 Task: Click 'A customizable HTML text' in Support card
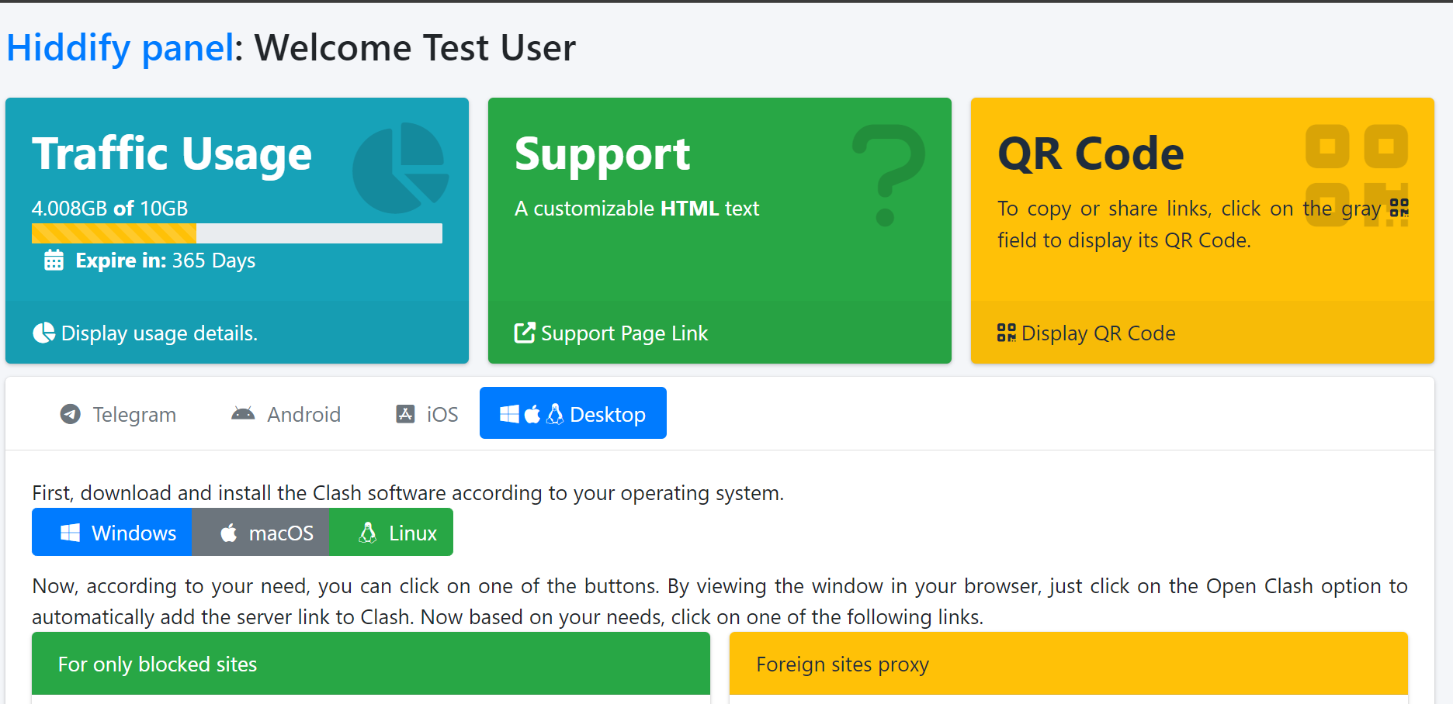636,209
